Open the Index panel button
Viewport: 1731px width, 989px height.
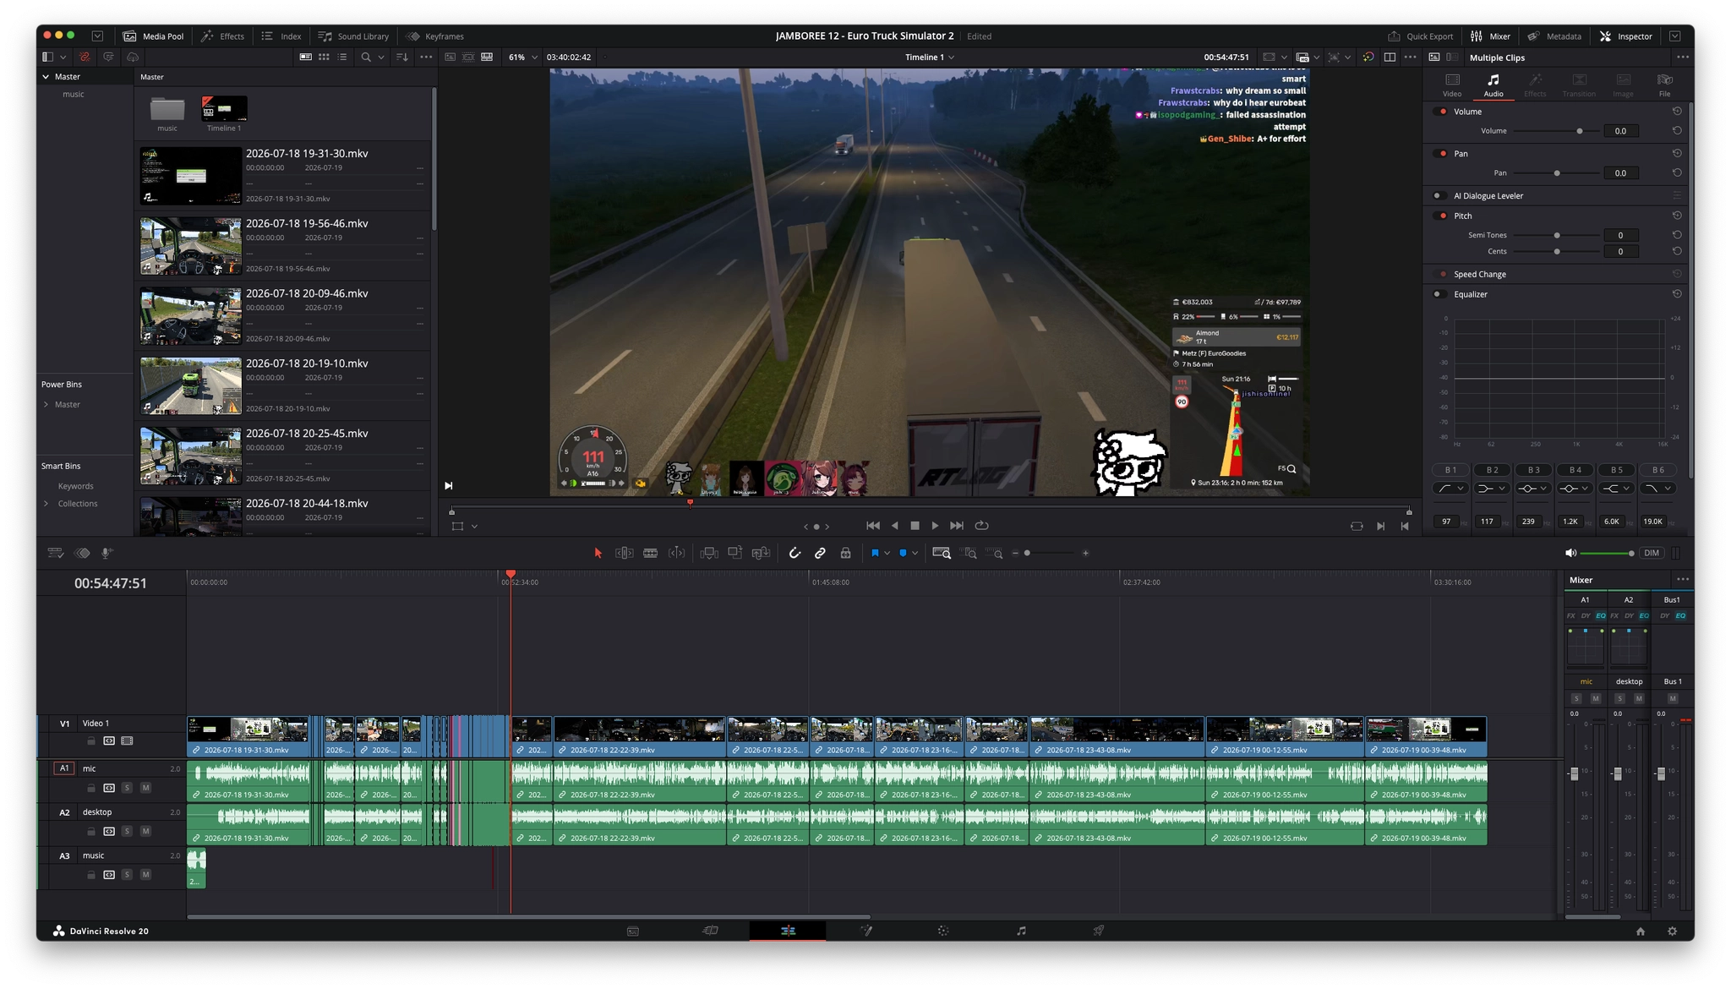tap(281, 36)
